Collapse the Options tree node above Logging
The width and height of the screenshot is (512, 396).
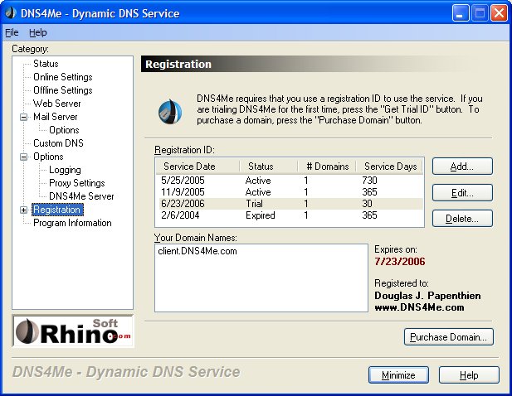23,157
